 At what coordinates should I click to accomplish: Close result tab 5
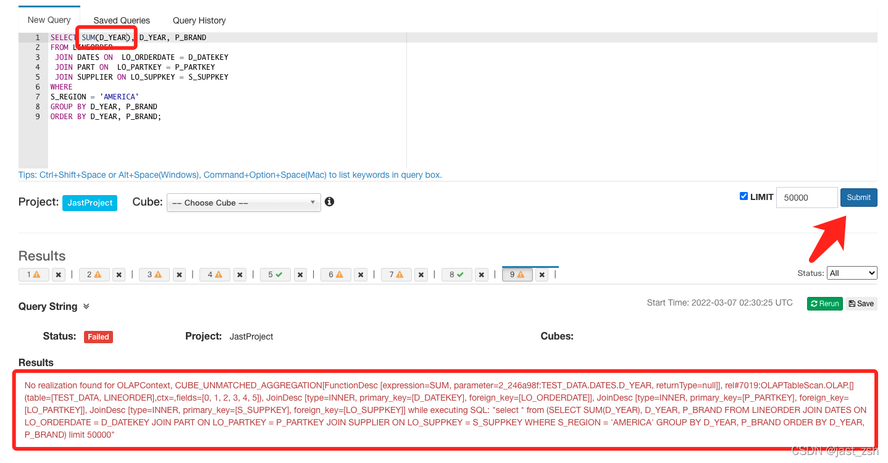tap(300, 275)
